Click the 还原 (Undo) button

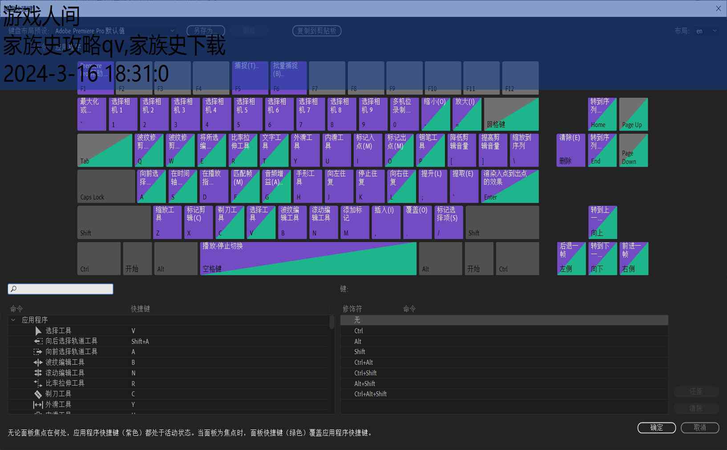[696, 391]
